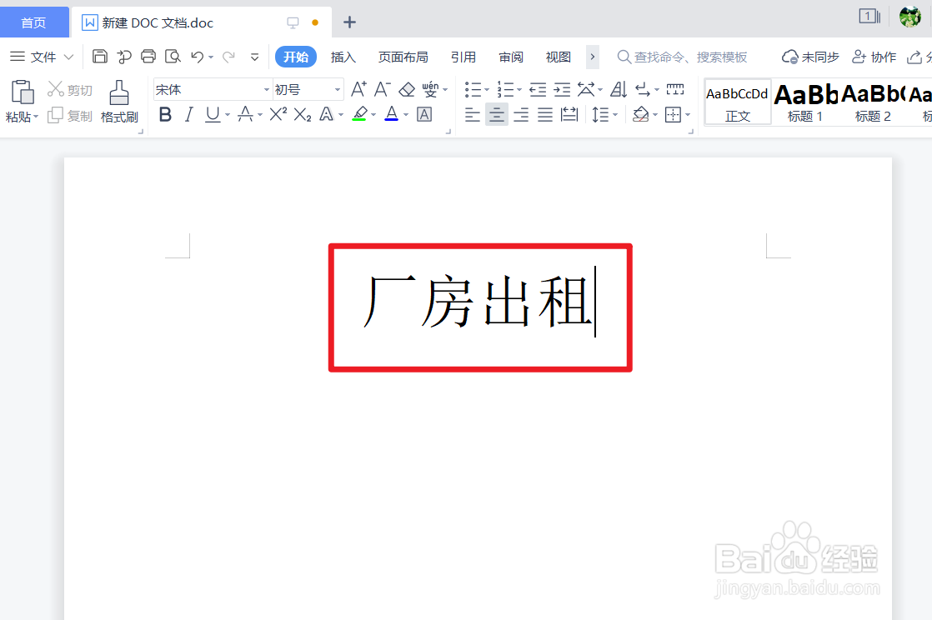
Task: Apply the 正文 style
Action: click(x=738, y=102)
